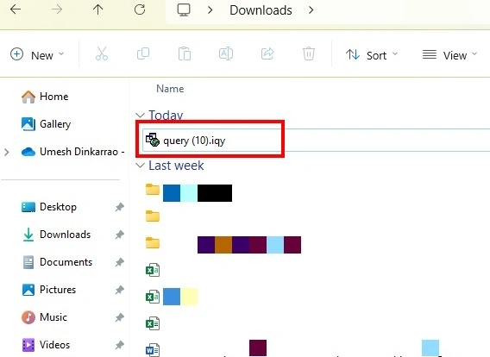Expand the Umesh Dinkarrao OneDrive tree node
490x357 pixels.
(7, 153)
